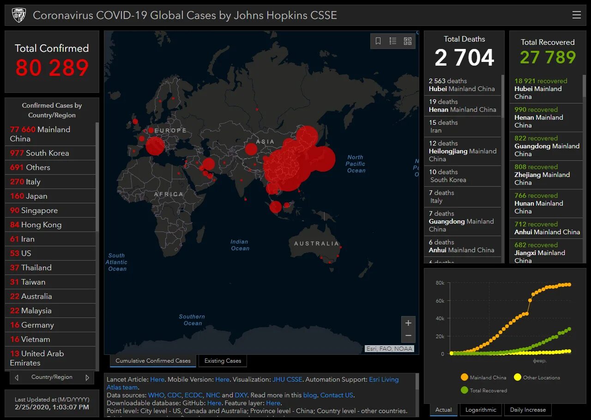Select 22 Australia row
The height and width of the screenshot is (420, 591).
coord(50,296)
